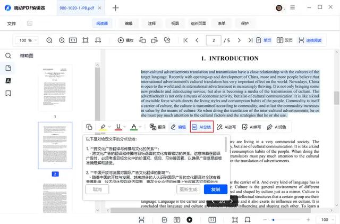Open the text annotation sidebar panel

[x=8, y=81]
